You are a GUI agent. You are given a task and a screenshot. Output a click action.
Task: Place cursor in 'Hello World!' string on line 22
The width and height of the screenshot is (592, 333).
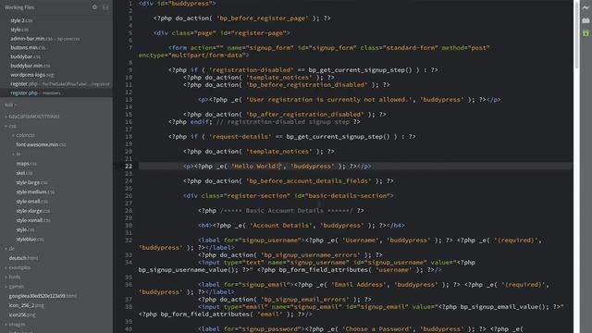[256, 166]
